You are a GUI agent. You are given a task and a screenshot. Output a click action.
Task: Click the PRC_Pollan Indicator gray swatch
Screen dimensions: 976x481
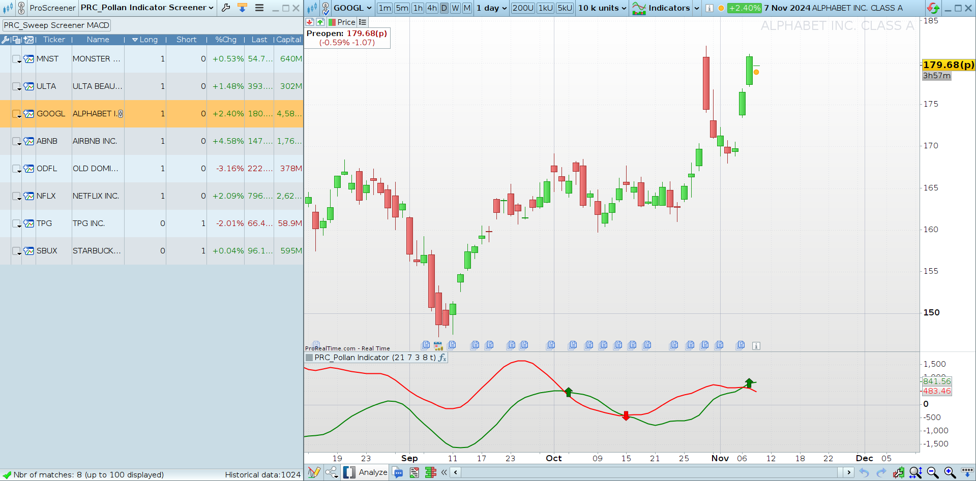click(x=309, y=358)
